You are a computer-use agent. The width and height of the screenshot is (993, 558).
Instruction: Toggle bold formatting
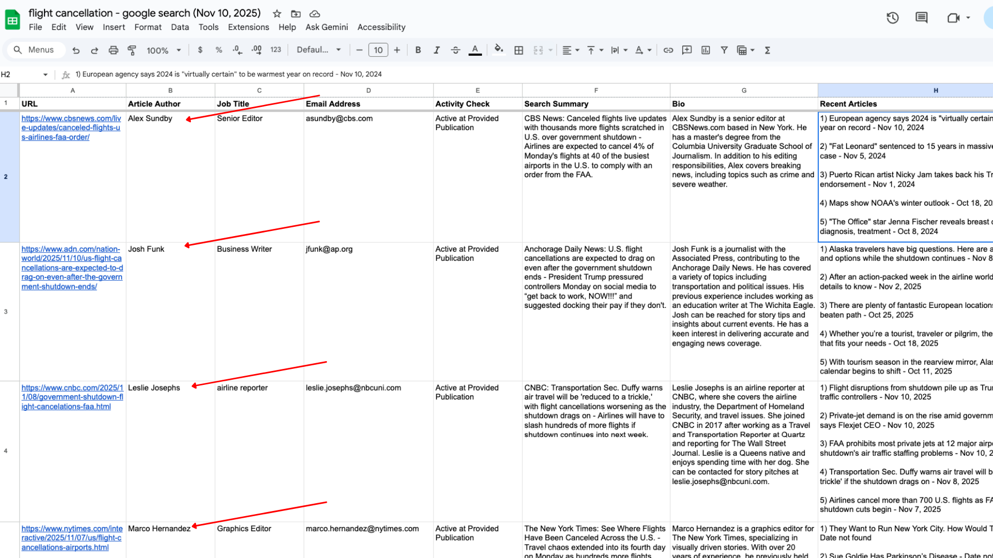pyautogui.click(x=418, y=50)
